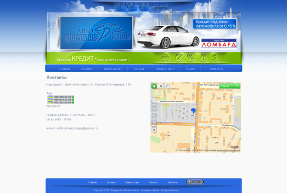Click phone number 095-934-33-58
287x193 pixels.
point(63,100)
